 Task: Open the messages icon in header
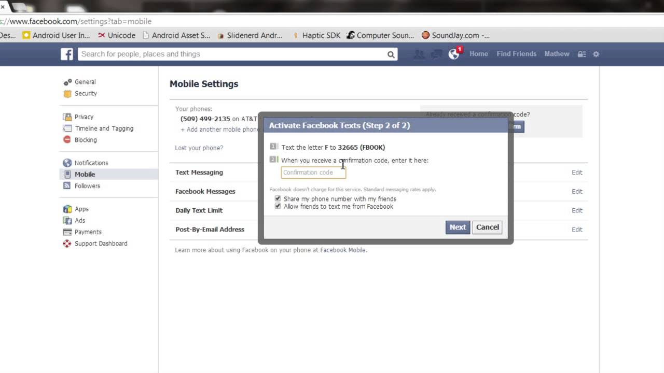tap(436, 54)
